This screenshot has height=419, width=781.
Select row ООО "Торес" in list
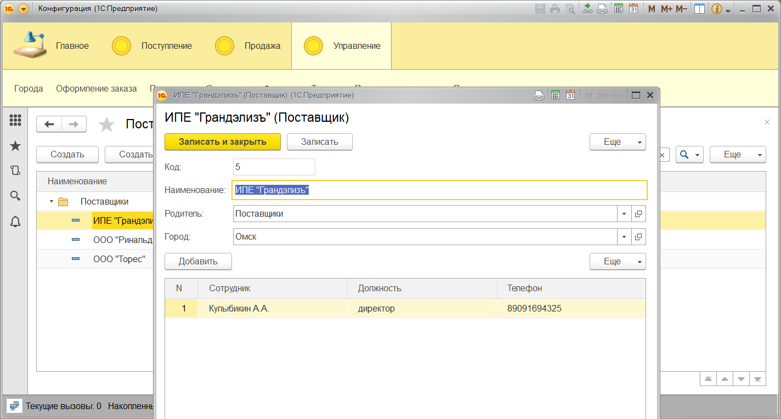tap(119, 258)
